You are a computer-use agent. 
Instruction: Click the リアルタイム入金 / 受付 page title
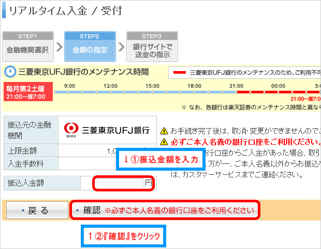pyautogui.click(x=66, y=11)
